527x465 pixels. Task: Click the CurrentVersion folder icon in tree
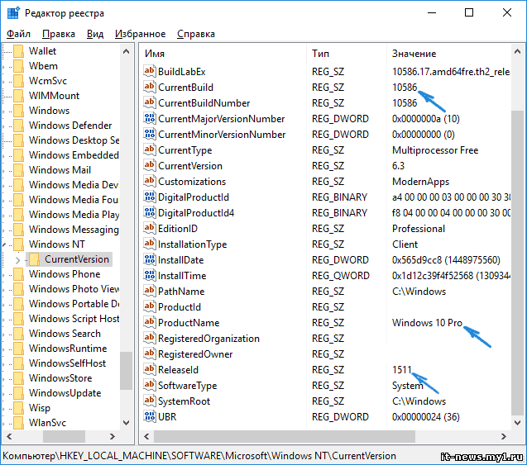[34, 259]
